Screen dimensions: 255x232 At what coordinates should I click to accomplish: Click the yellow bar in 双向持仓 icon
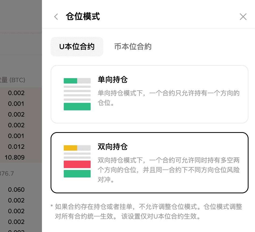[x=70, y=148]
